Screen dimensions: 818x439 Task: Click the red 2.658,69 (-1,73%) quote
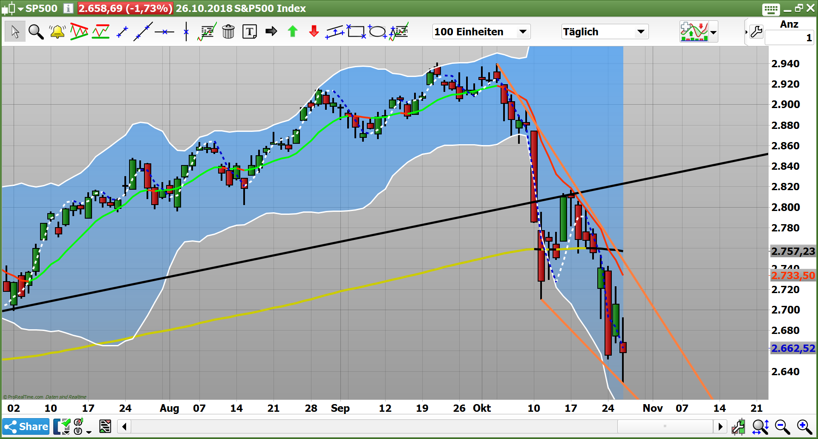point(125,8)
